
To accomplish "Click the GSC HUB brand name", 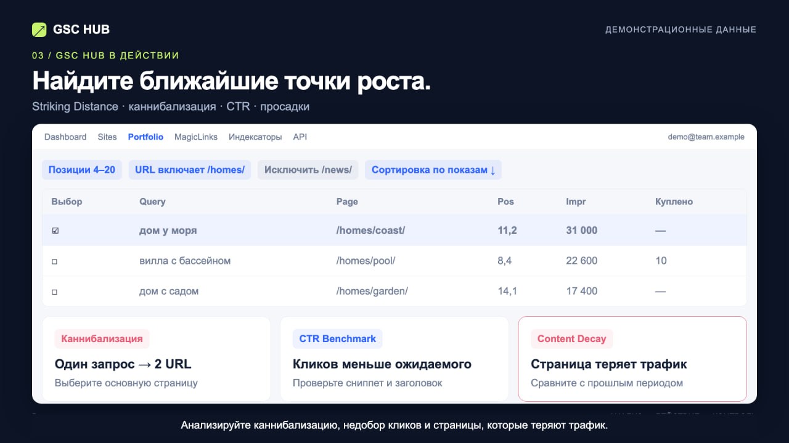I will coord(81,30).
